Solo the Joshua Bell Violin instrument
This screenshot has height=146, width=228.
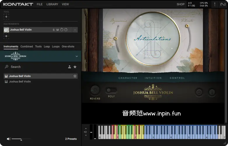pos(54,30)
